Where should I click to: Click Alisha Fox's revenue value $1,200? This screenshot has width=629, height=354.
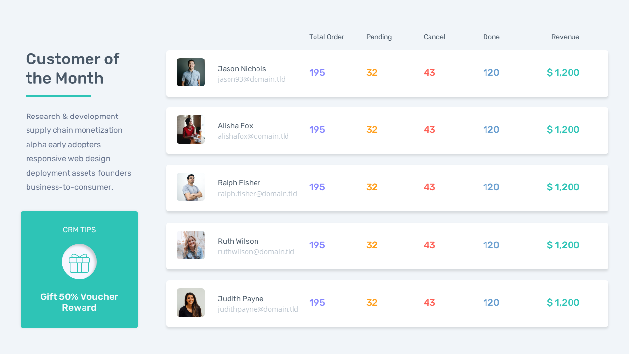point(563,130)
